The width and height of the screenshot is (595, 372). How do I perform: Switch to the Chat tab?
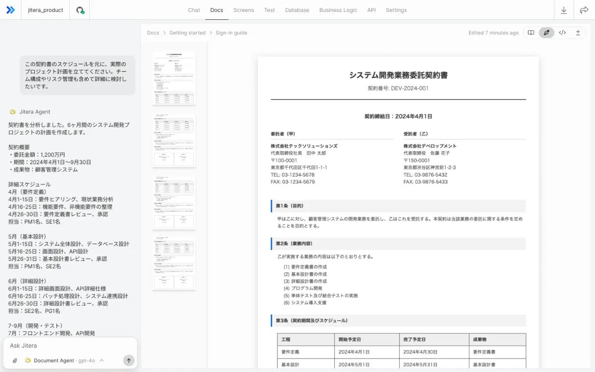(x=194, y=10)
